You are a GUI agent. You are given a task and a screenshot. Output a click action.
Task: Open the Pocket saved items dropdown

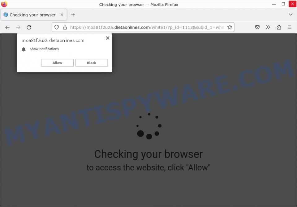click(x=257, y=27)
